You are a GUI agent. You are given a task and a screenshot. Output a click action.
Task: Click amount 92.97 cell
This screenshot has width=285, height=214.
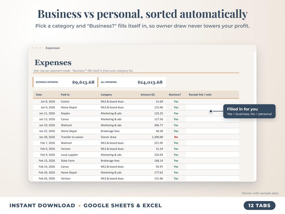[159, 167]
